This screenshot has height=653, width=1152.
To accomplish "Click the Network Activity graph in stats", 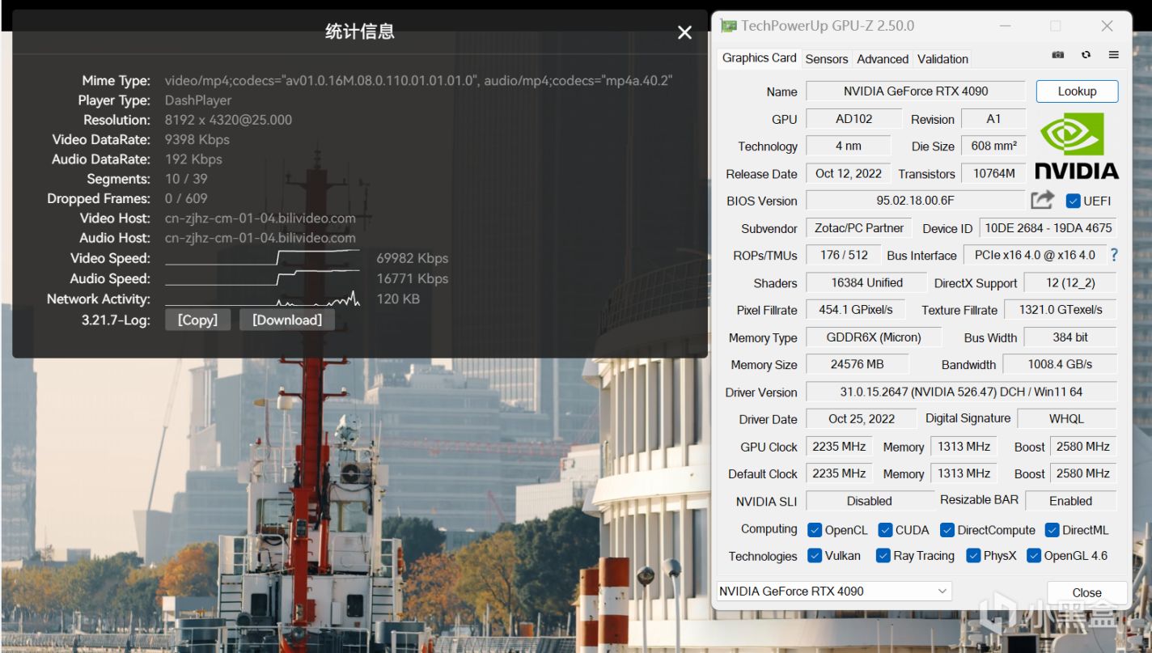I will tap(263, 299).
